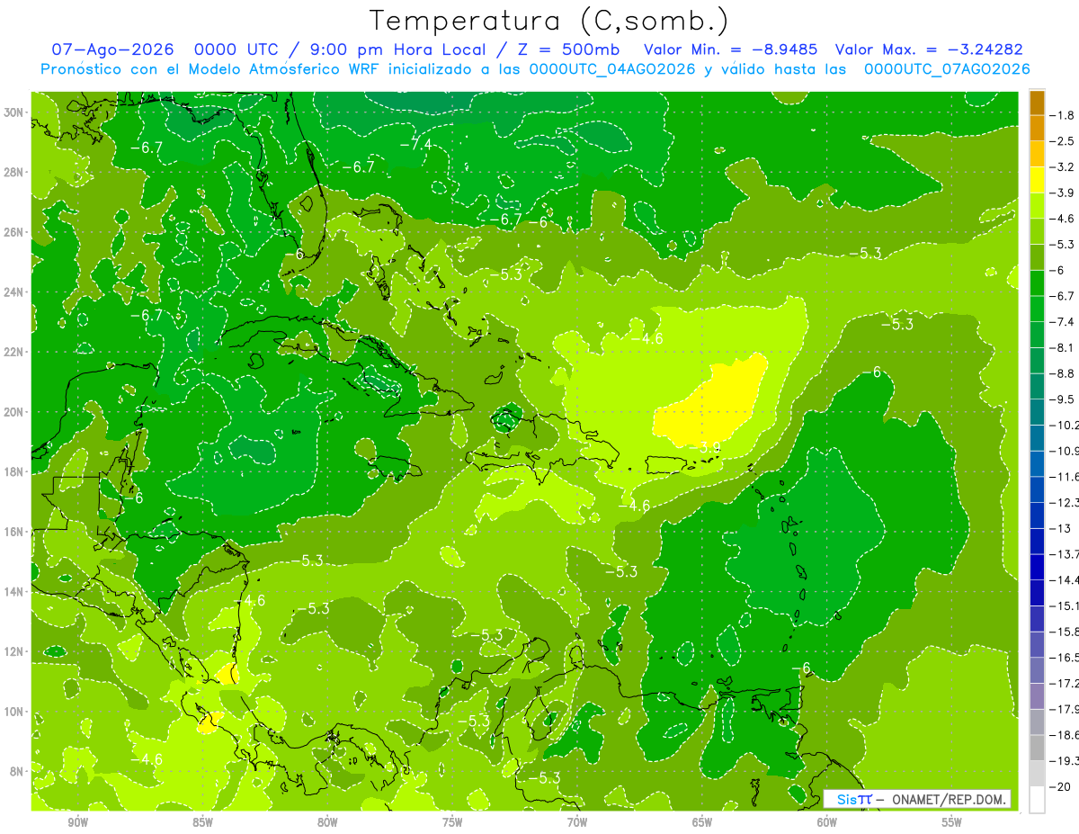Viewport: 1079px width, 834px height.
Task: Pick the blue swatch between -11.6 and -12.3
Action: [x=1037, y=489]
